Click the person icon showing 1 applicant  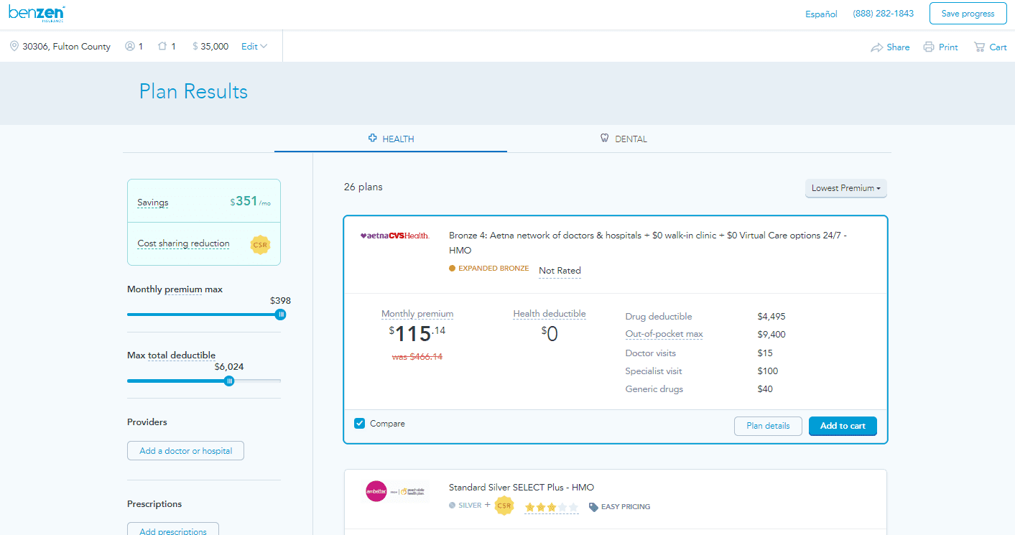pos(130,46)
